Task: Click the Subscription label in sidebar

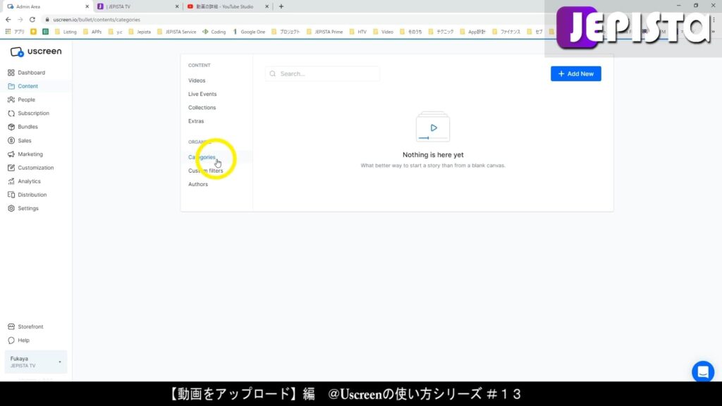Action: tap(34, 113)
